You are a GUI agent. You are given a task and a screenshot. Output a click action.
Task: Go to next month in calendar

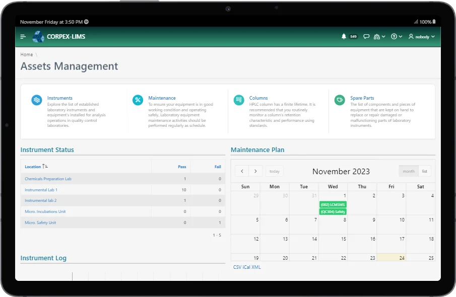(256, 171)
